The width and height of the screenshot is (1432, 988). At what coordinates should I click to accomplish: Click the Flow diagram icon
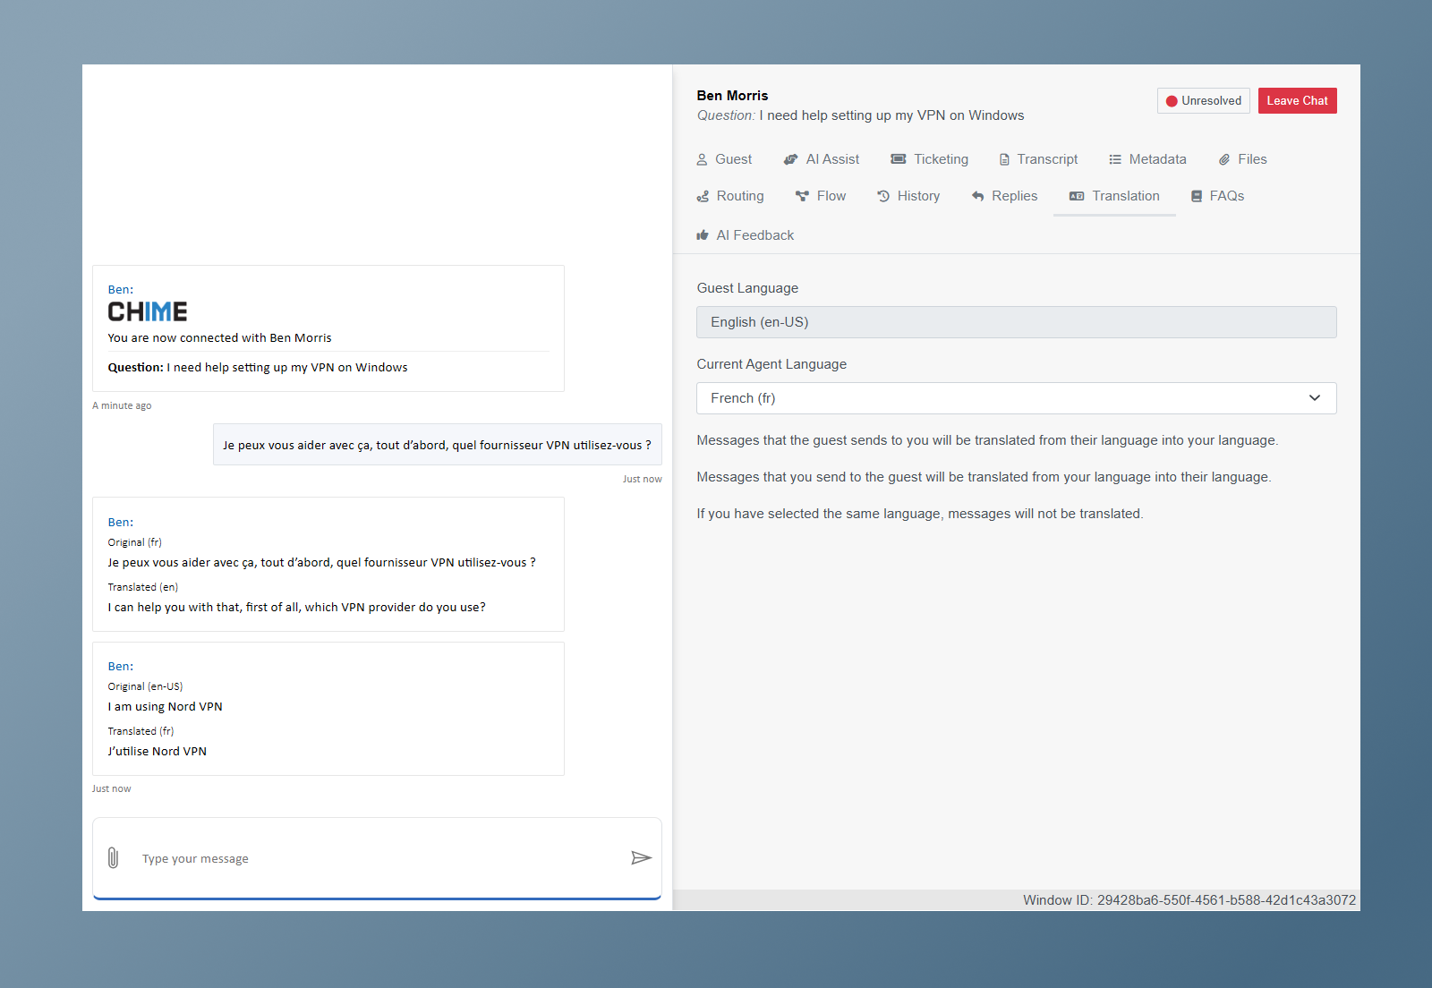802,196
